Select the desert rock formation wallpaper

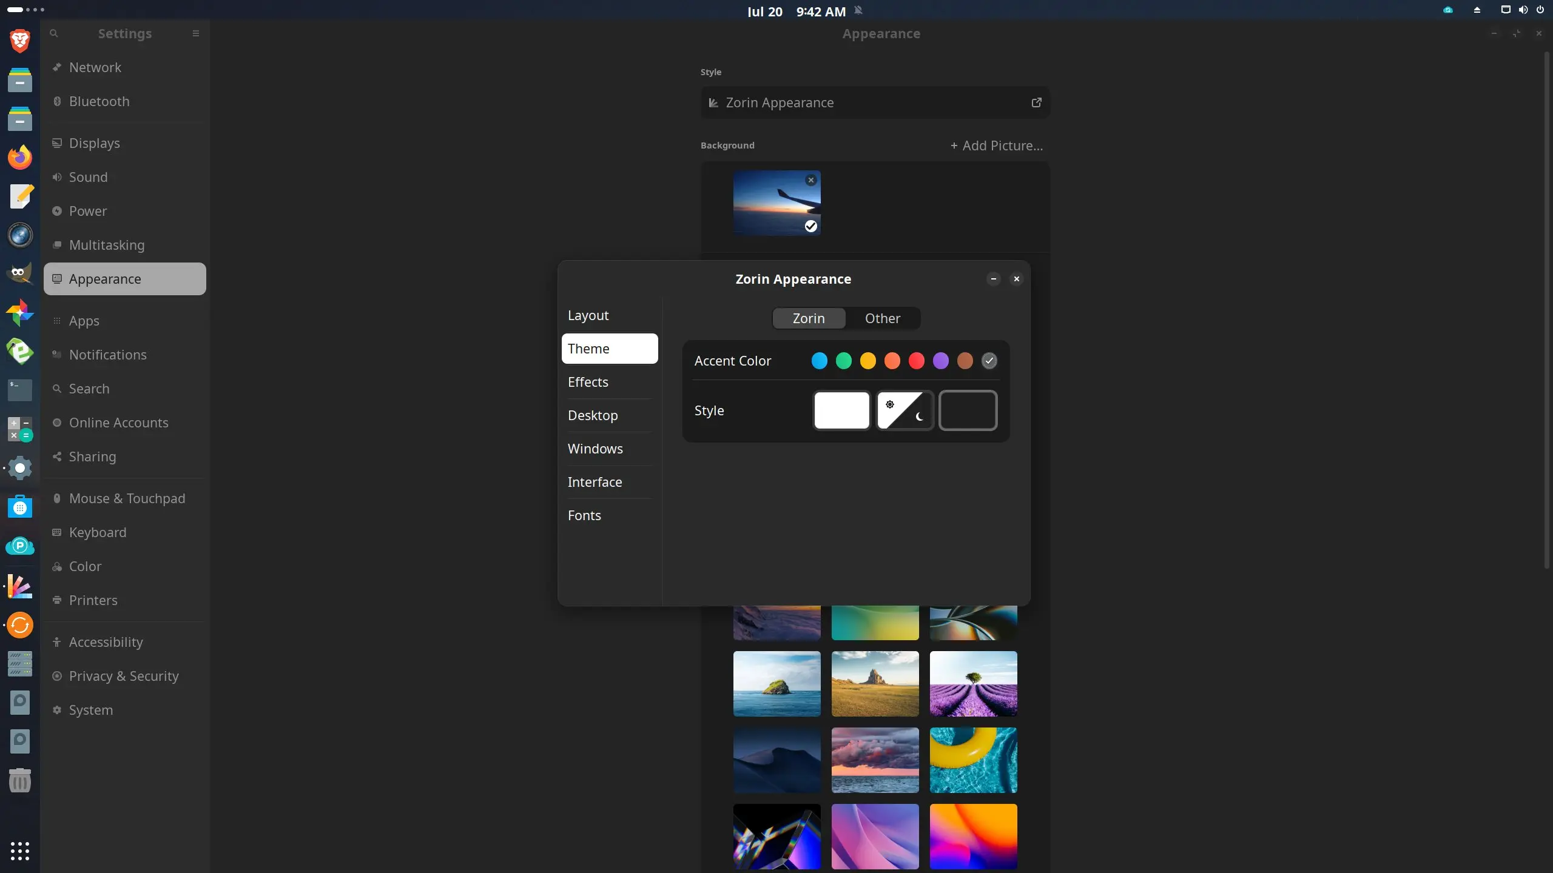click(x=875, y=684)
